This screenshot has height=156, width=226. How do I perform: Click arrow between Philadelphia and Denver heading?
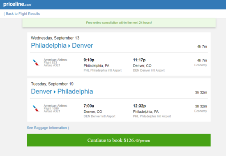coord(69,46)
